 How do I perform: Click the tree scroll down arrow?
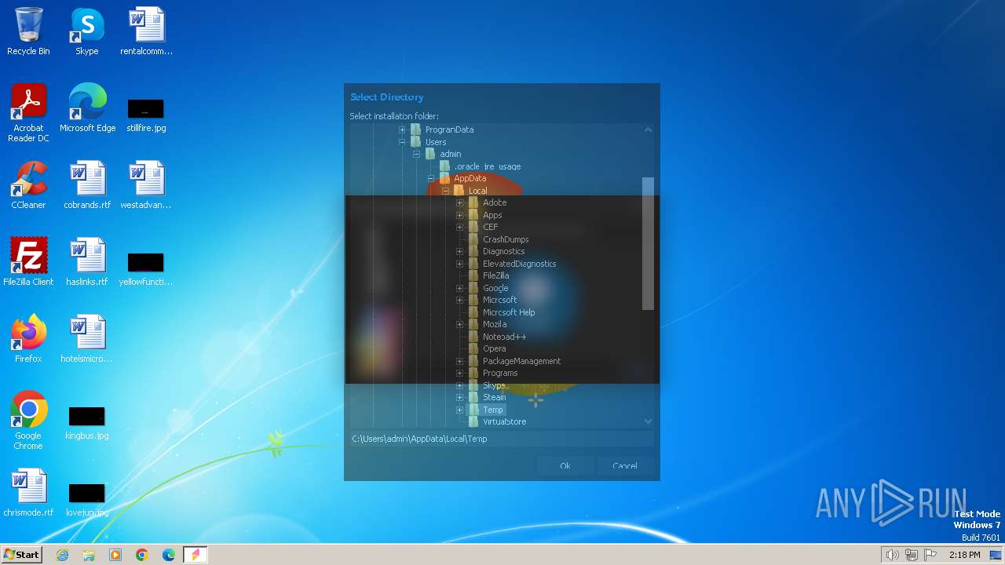[x=648, y=421]
